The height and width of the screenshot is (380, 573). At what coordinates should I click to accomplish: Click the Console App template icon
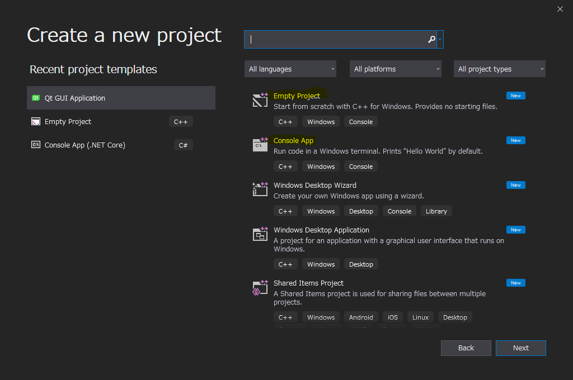260,145
